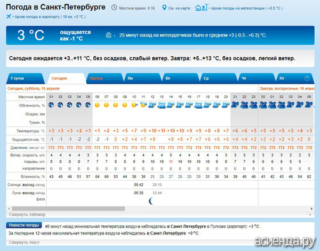Click the clear sun icon at hour 06
Viewport: 320px width, 251px height.
97,105
